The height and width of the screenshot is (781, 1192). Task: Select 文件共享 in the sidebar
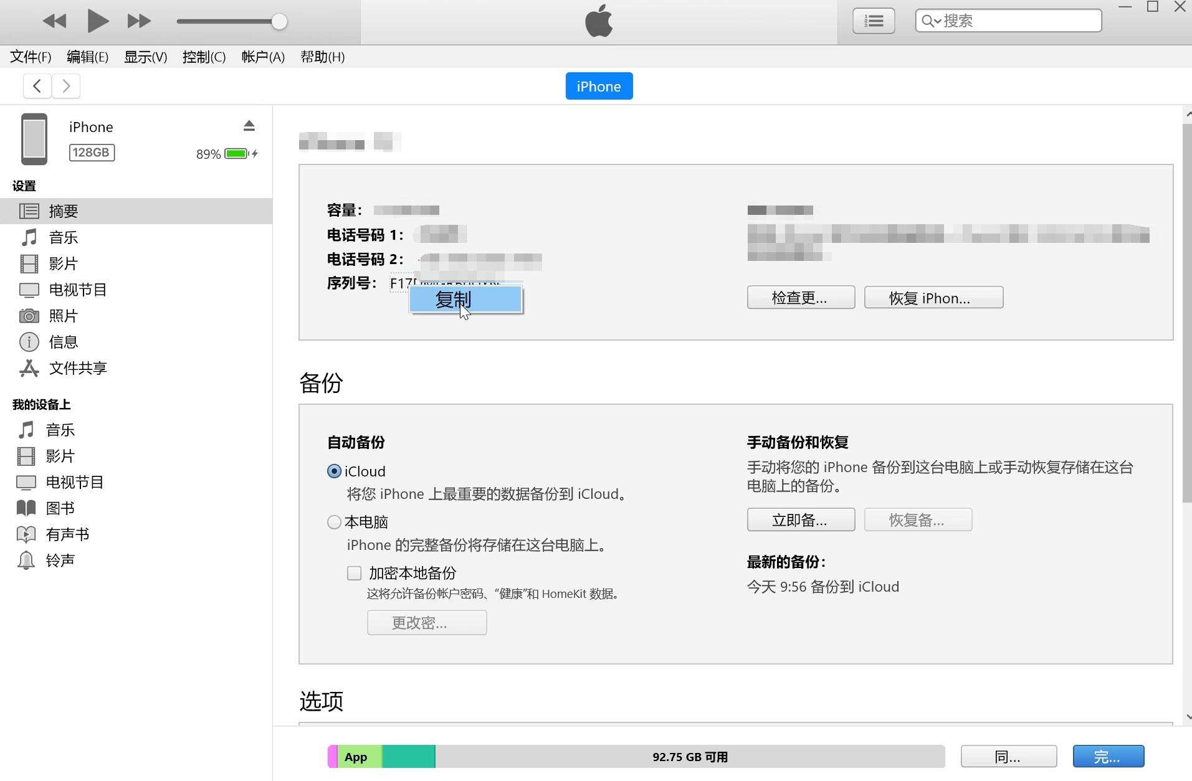[136, 368]
